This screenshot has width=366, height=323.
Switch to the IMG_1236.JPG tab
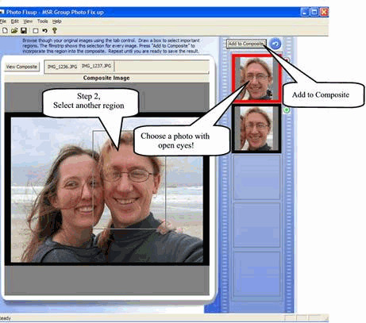click(62, 67)
